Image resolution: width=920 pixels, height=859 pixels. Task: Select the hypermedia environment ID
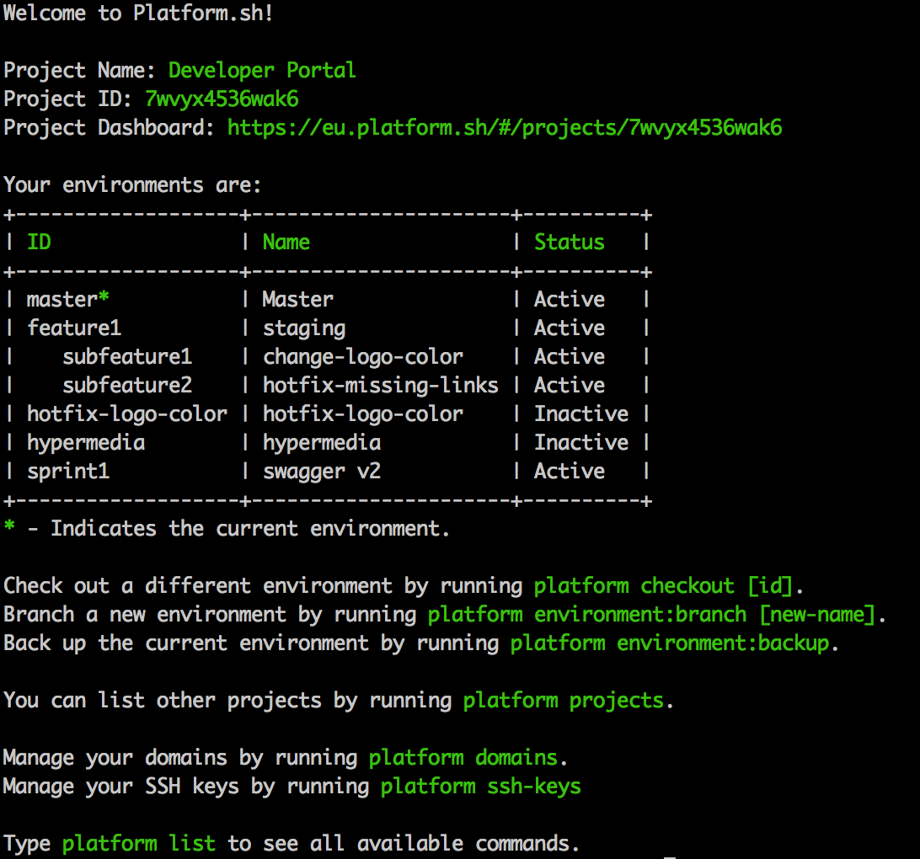coord(86,443)
